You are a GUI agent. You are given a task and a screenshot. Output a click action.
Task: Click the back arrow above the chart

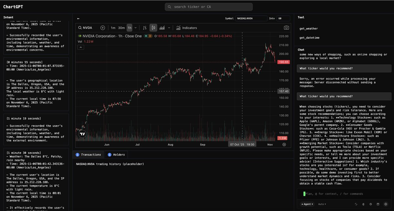[x=78, y=19]
